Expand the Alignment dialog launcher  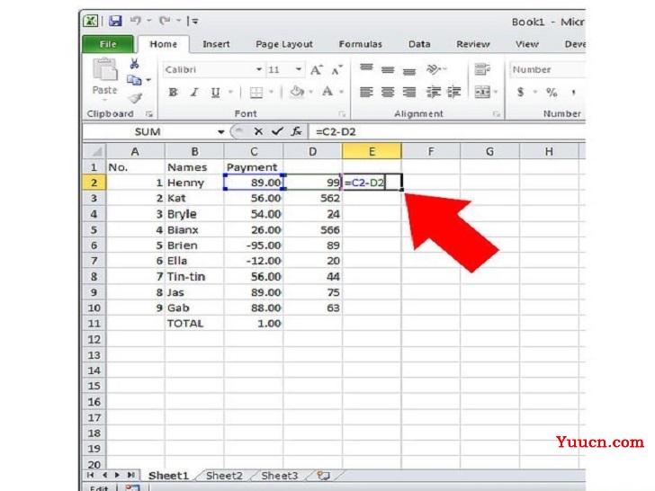[497, 114]
